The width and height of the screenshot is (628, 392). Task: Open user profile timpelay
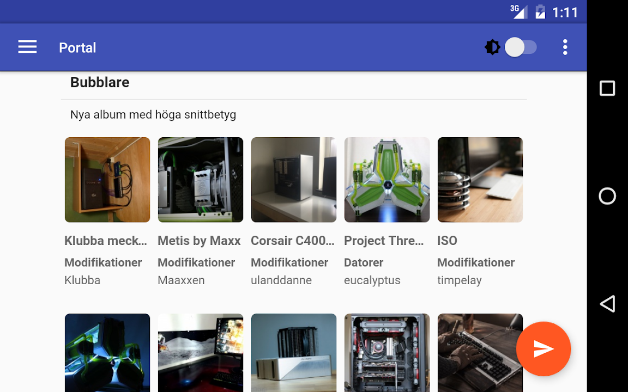coord(459,280)
